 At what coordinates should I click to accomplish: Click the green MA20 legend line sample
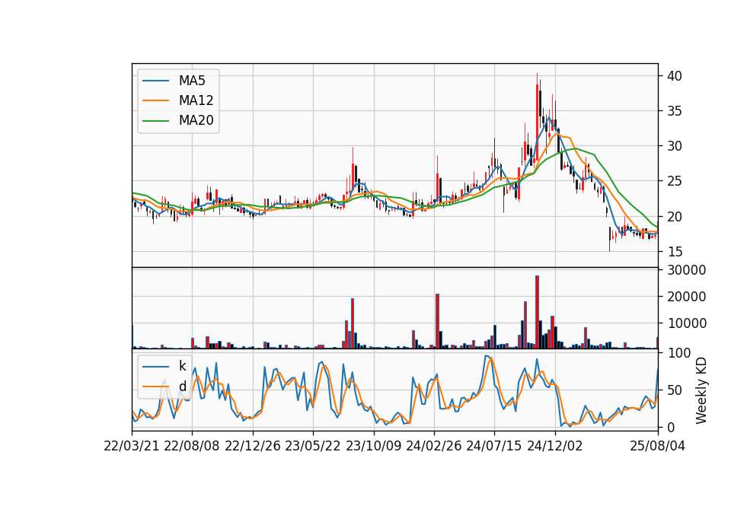coord(155,120)
